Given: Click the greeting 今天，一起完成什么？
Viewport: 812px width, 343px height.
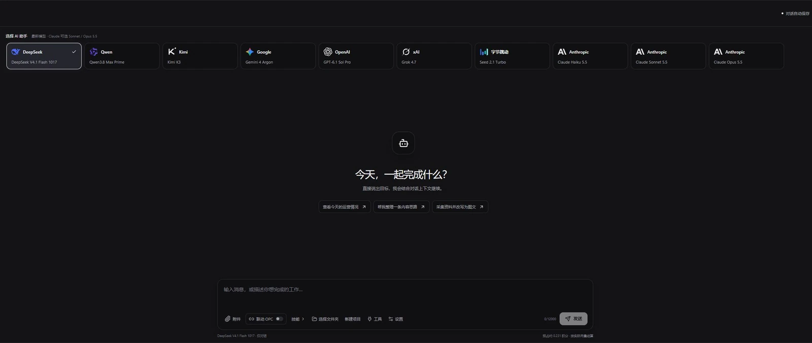Looking at the screenshot, I should (401, 175).
